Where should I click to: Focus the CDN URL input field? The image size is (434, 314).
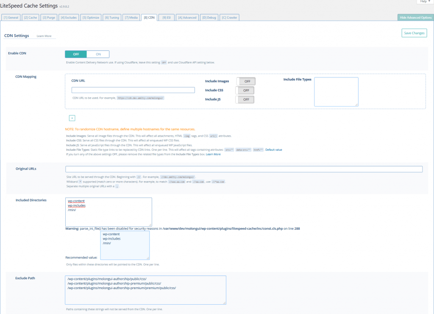(x=133, y=90)
